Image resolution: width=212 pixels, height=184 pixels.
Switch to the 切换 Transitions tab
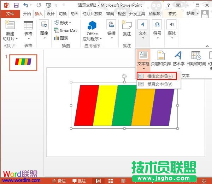click(63, 14)
